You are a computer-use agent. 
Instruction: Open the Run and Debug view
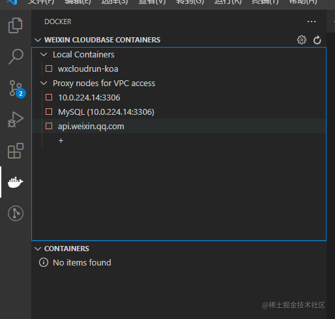[16, 119]
